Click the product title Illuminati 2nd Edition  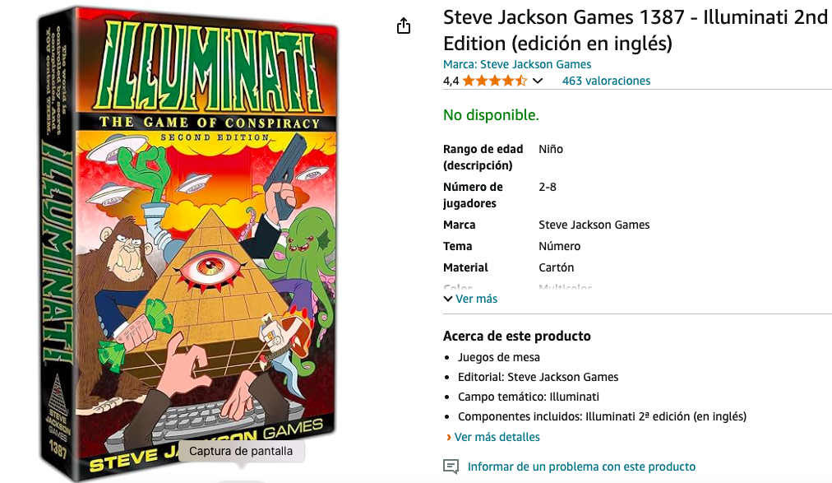636,30
